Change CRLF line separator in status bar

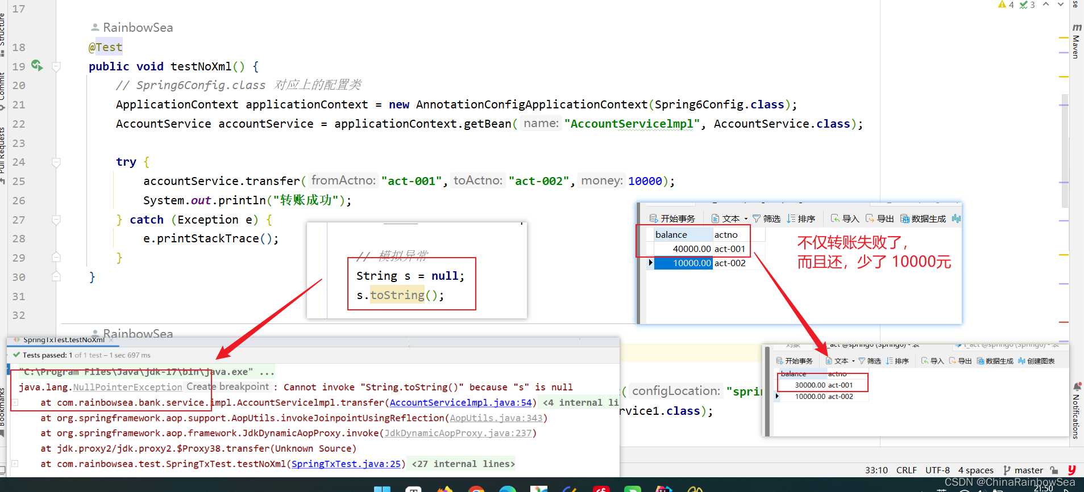pos(906,470)
